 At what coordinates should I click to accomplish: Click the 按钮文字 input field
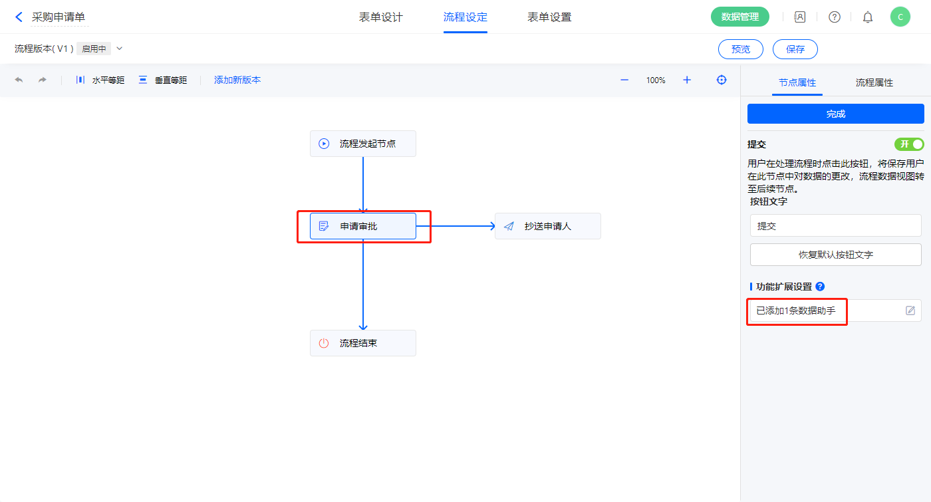point(835,225)
